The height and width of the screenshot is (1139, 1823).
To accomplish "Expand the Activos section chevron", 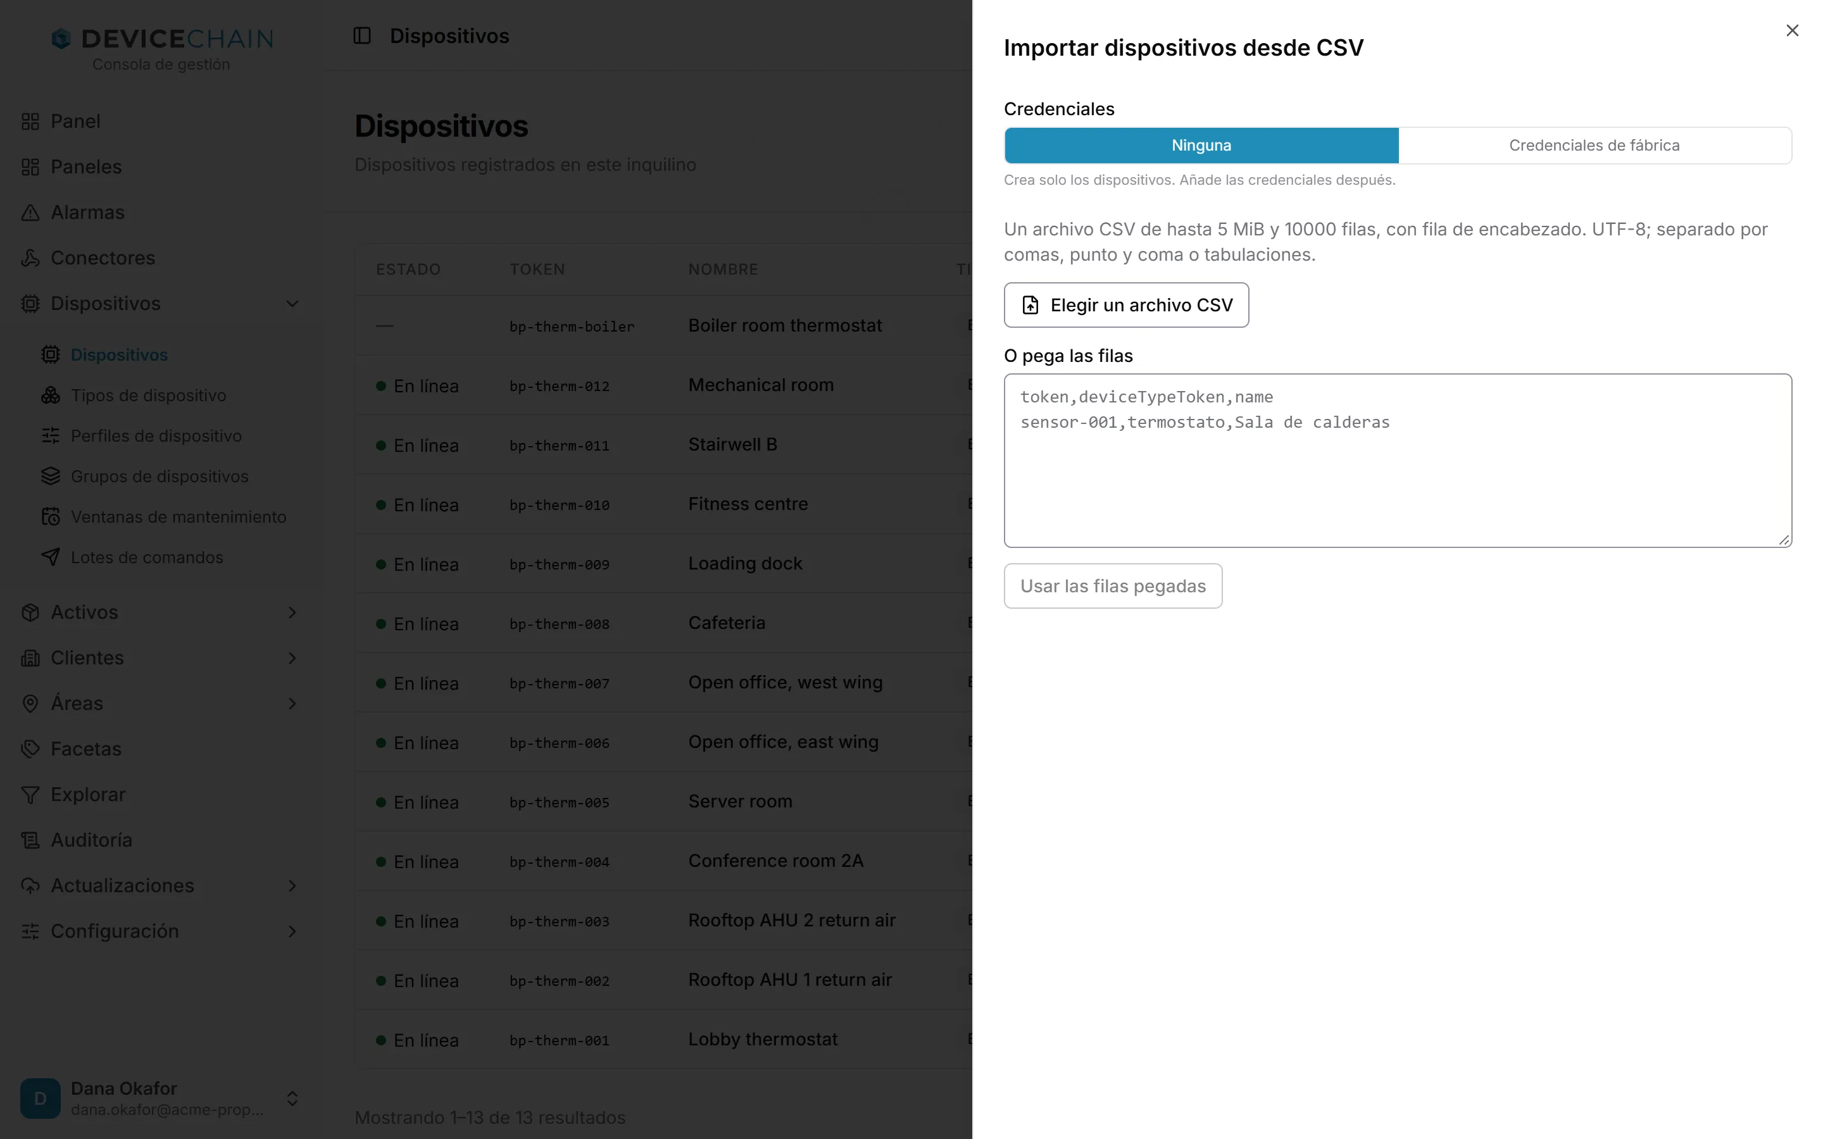I will click(292, 613).
